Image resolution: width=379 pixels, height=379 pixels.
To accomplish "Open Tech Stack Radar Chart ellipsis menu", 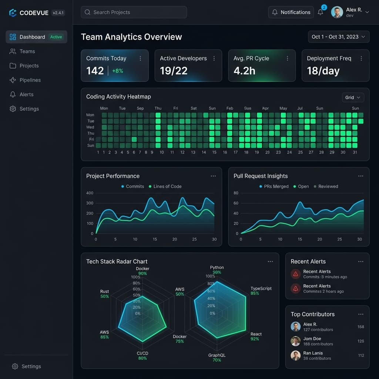I will pyautogui.click(x=270, y=261).
